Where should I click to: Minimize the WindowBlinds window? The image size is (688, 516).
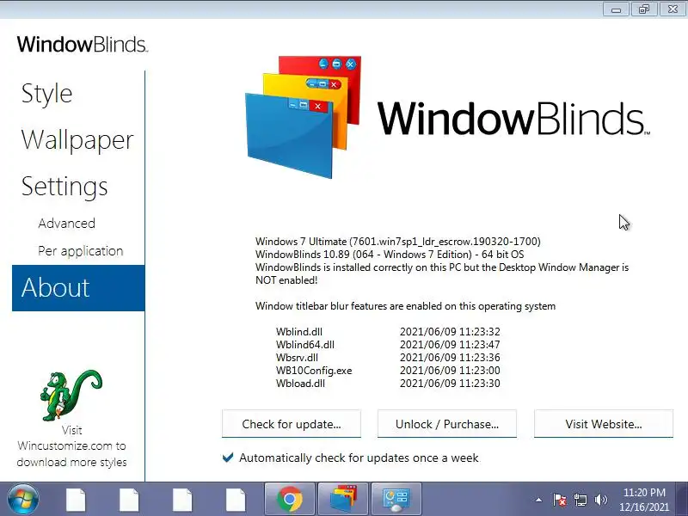click(616, 9)
